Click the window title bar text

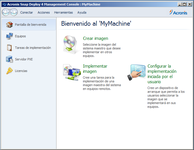tap(54, 4)
